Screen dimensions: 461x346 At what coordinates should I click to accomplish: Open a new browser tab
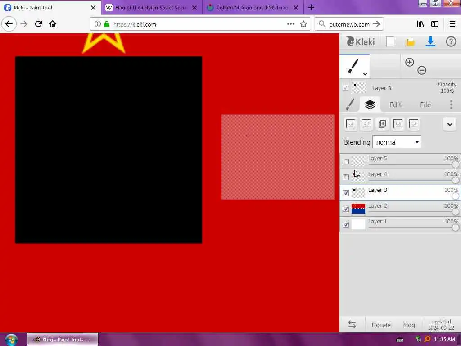(x=311, y=7)
